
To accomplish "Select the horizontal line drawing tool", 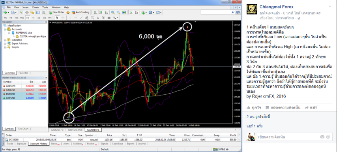I will click(76, 18).
